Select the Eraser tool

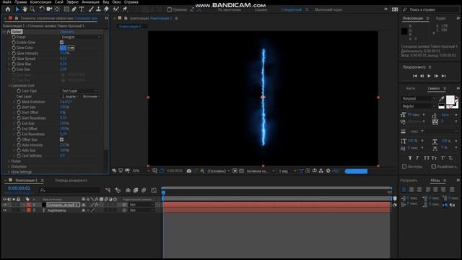pos(106,9)
